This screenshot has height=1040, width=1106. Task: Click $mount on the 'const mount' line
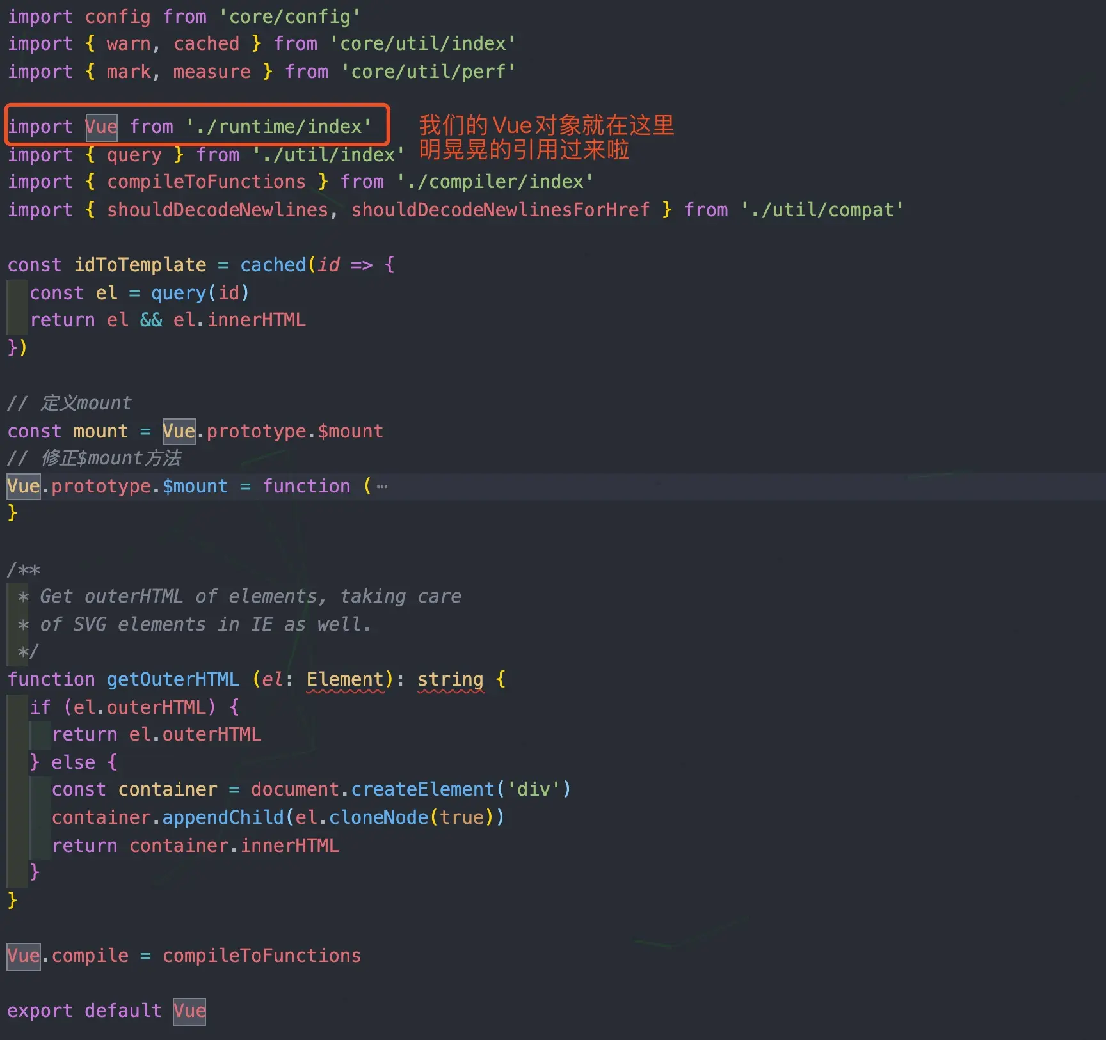[351, 431]
